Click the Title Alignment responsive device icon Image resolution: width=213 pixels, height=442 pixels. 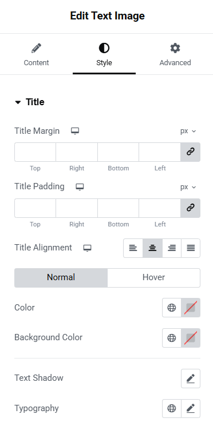coord(88,248)
